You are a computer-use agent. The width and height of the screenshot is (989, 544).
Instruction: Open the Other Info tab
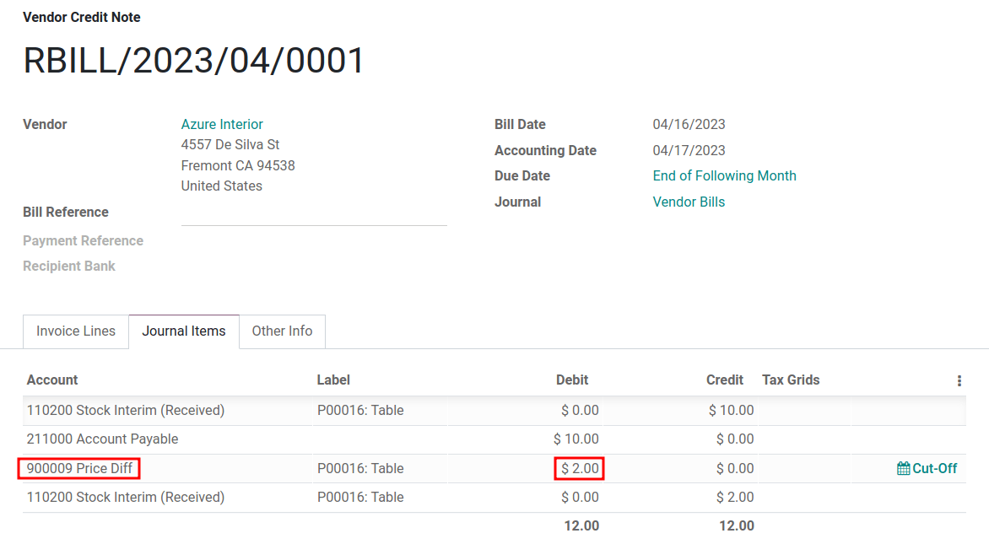pos(282,331)
